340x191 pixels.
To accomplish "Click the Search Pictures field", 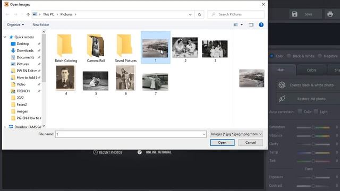I will point(236,14).
